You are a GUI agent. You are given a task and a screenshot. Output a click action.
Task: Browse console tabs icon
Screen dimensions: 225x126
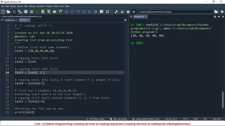point(131,17)
